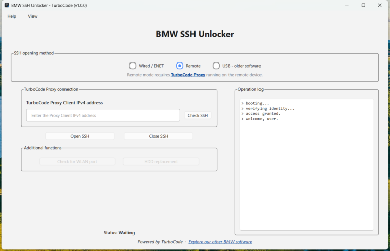Minimize the BMW SSH Unlocker window
Viewport: 390px width, 251px height.
click(x=347, y=5)
